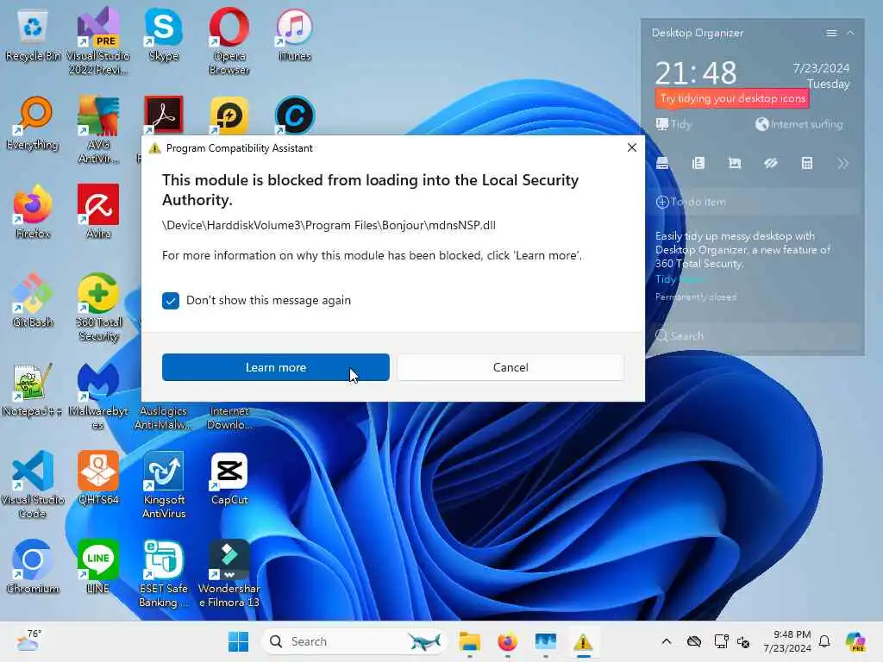Open the Desktop Organizer hamburger menu
This screenshot has height=662, width=883.
pos(831,34)
